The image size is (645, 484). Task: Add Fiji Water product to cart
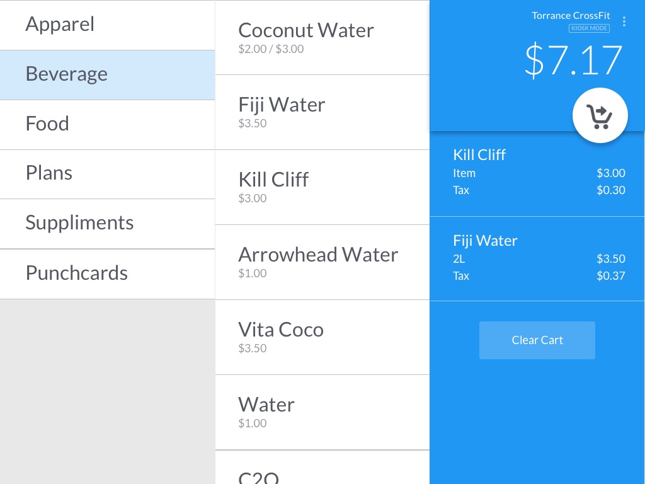[x=322, y=112]
